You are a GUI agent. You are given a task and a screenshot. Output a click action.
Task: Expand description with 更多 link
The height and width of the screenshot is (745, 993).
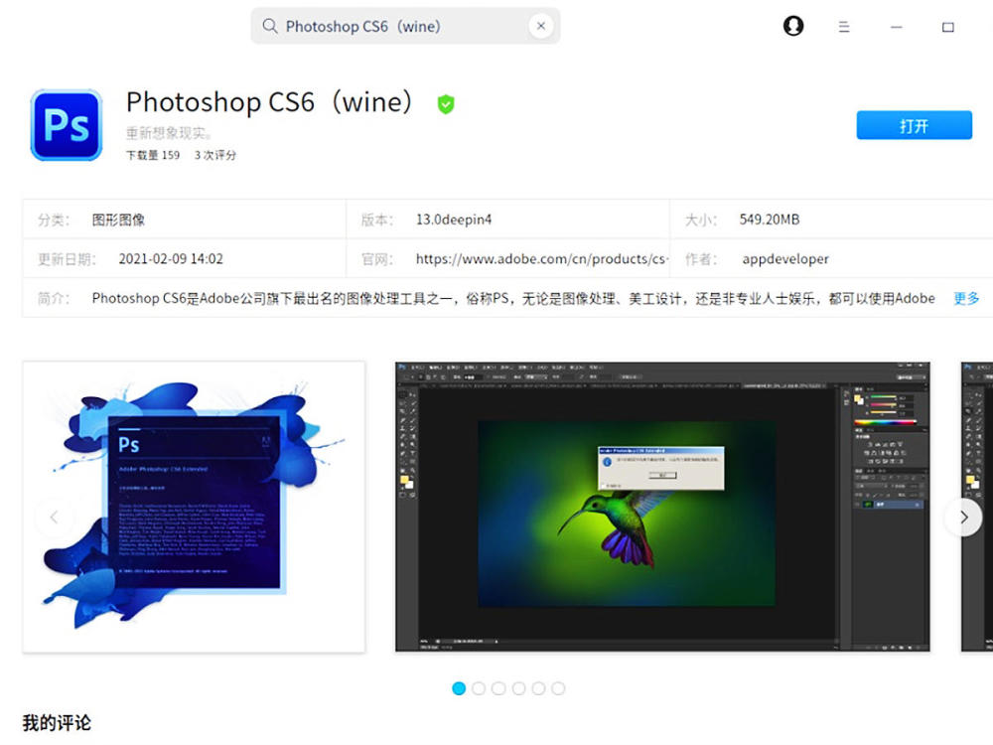tap(966, 298)
